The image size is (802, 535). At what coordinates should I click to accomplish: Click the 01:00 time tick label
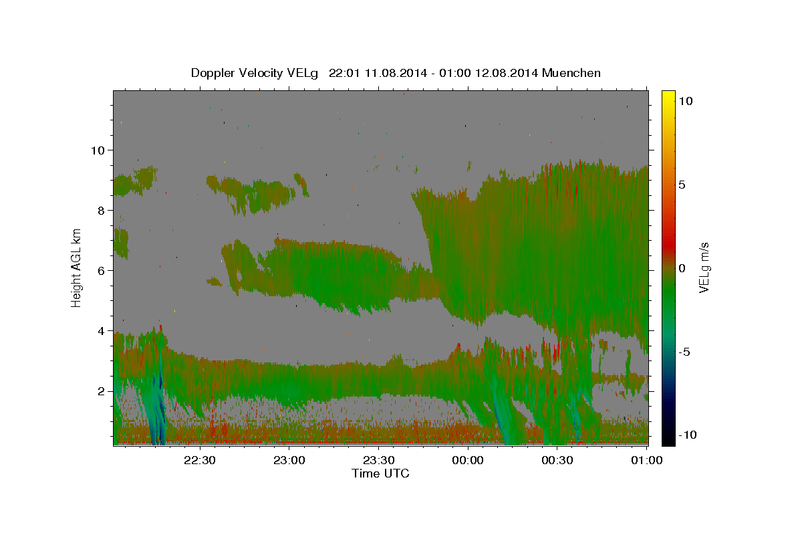click(x=647, y=460)
